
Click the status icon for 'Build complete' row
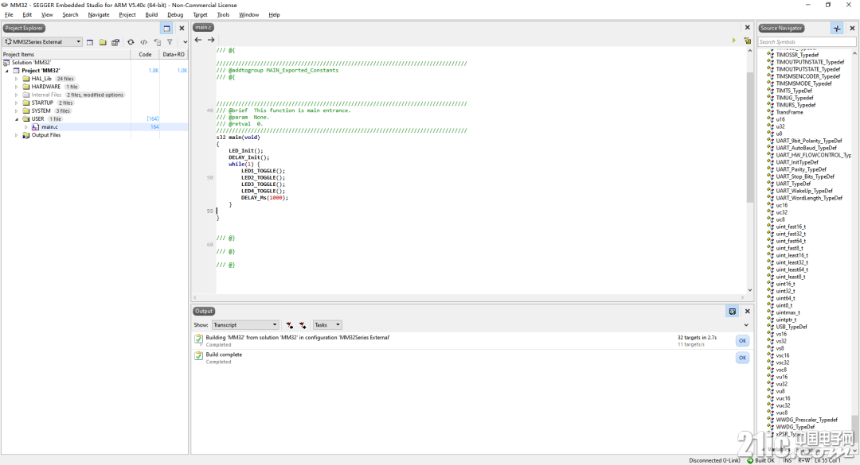[198, 356]
